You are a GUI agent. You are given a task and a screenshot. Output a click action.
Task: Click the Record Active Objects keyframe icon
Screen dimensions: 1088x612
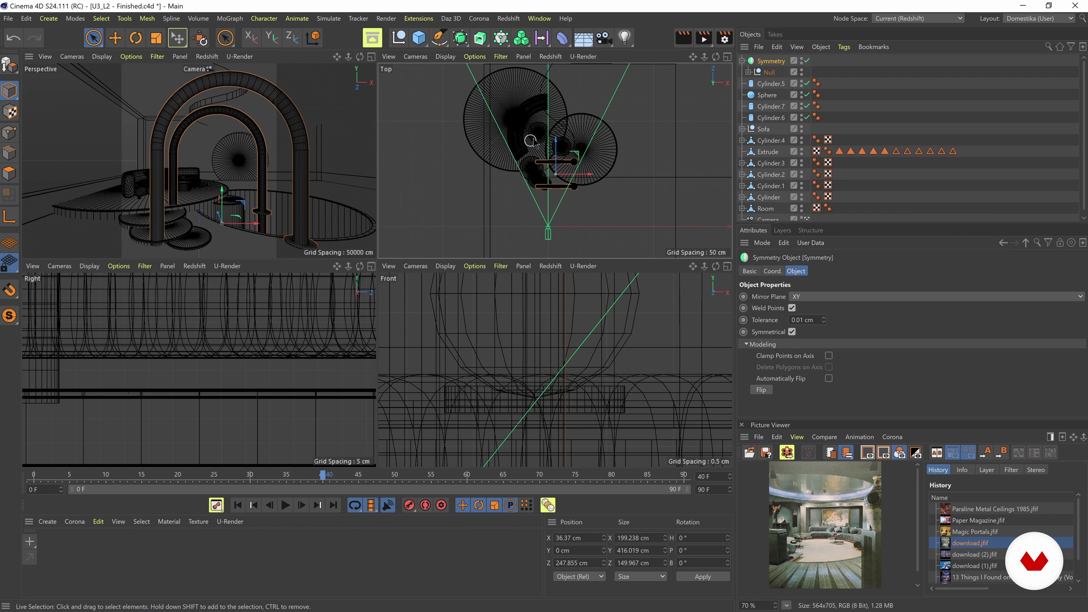tap(409, 505)
